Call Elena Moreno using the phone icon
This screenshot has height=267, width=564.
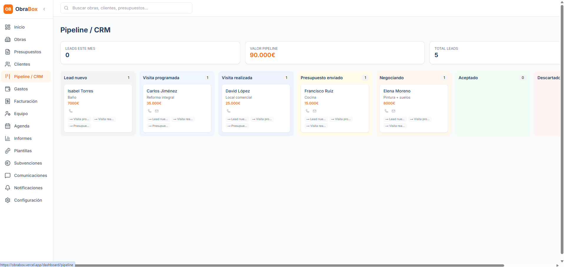(386, 111)
